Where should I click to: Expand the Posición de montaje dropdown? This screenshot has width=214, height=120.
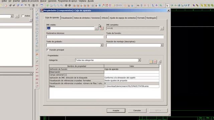pyautogui.click(x=162, y=45)
